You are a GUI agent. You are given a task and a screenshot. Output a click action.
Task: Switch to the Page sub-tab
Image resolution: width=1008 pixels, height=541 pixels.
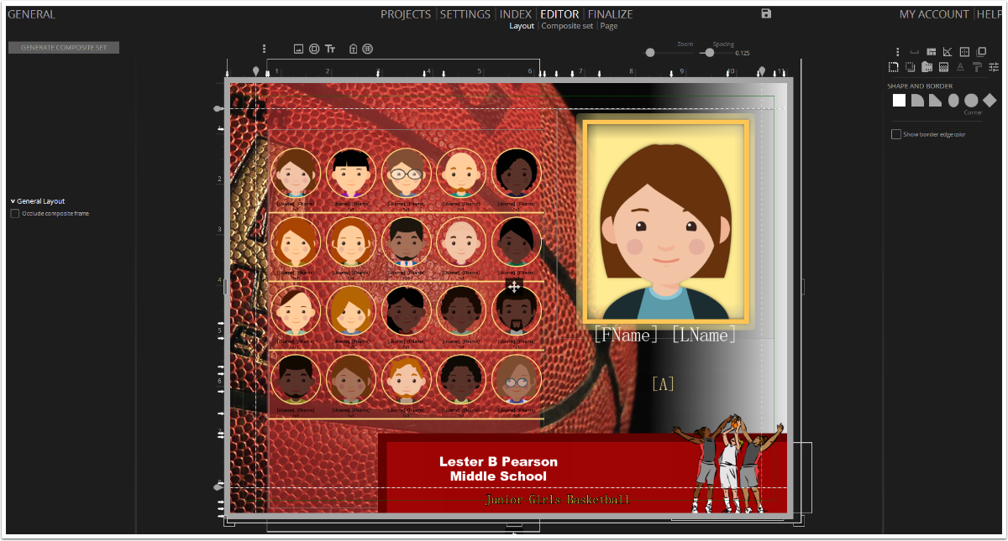[609, 26]
